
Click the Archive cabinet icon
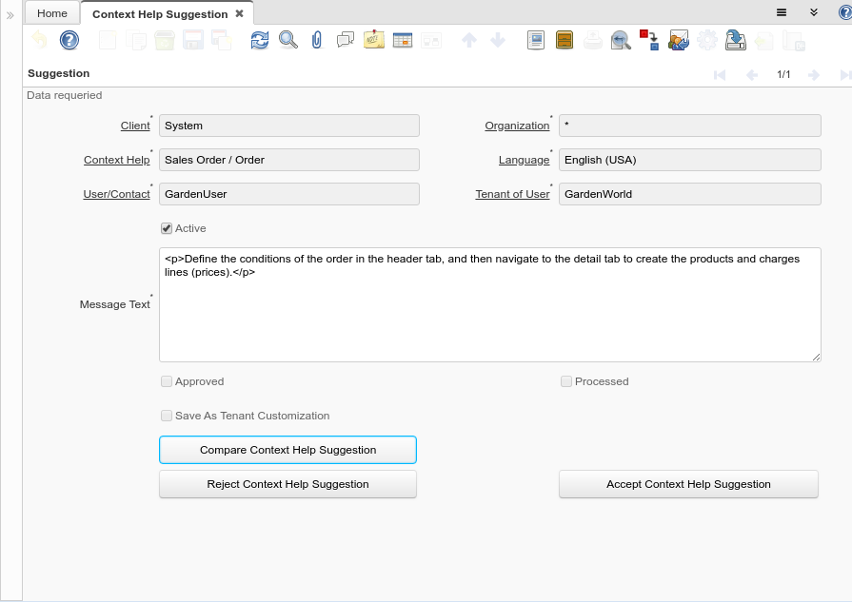tap(565, 40)
